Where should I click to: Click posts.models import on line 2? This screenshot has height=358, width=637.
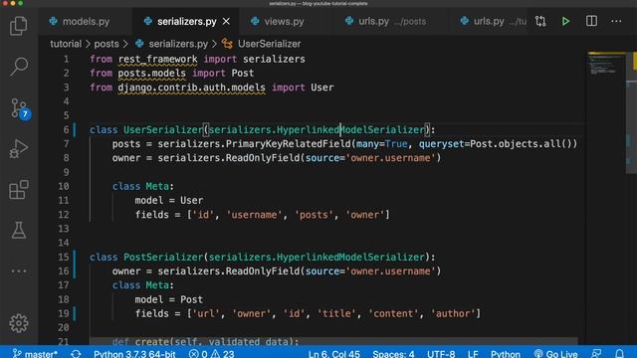[x=152, y=73]
